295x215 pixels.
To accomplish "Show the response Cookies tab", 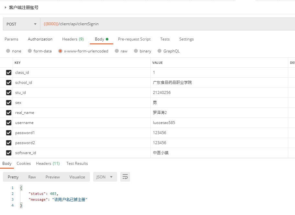I will (24, 164).
